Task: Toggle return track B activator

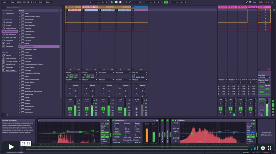Action: [x=230, y=109]
